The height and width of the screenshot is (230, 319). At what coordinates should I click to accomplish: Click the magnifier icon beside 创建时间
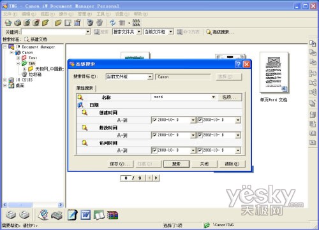pyautogui.click(x=85, y=113)
